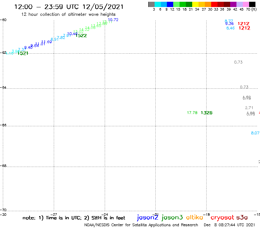Image resolution: width=260 pixels, height=228 pixels.
Task: Select the black swatch ending the scale
Action: (252, 4)
